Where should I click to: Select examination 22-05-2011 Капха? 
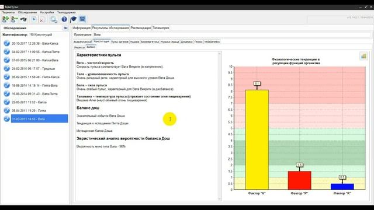pyautogui.click(x=29, y=102)
